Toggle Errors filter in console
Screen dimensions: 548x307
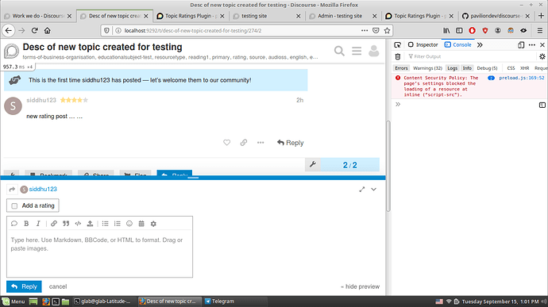(x=401, y=68)
